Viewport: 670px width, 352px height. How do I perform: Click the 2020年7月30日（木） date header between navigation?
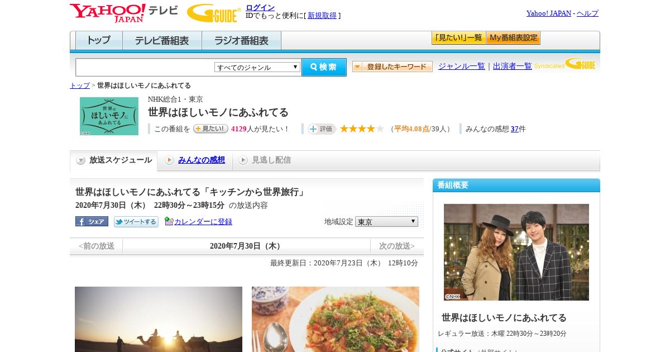[246, 246]
